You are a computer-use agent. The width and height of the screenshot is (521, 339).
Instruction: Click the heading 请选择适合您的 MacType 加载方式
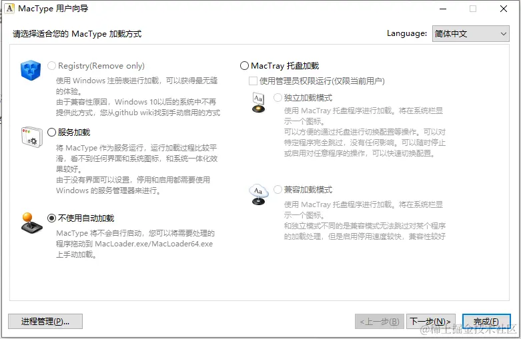pos(77,34)
